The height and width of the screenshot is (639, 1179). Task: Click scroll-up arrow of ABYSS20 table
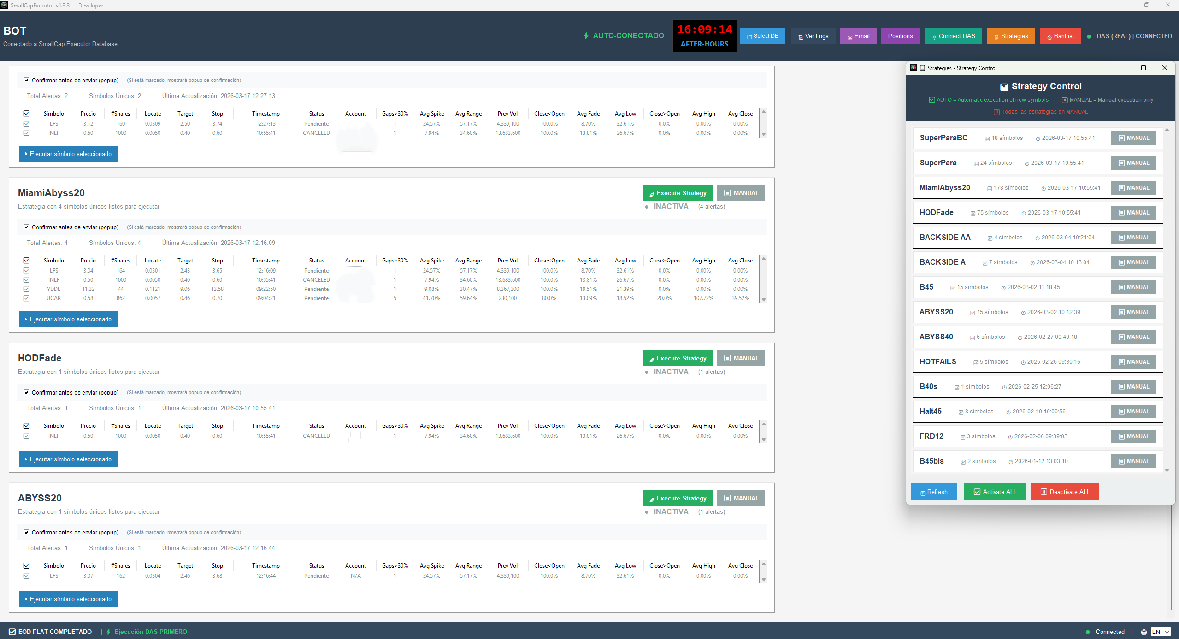(x=764, y=564)
